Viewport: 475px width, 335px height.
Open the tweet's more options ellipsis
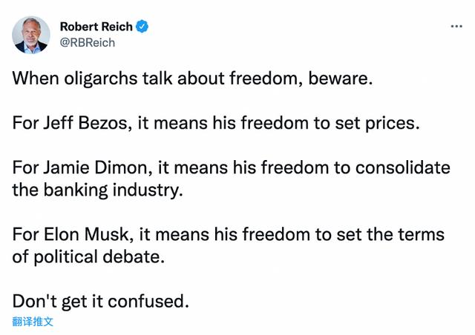click(456, 26)
